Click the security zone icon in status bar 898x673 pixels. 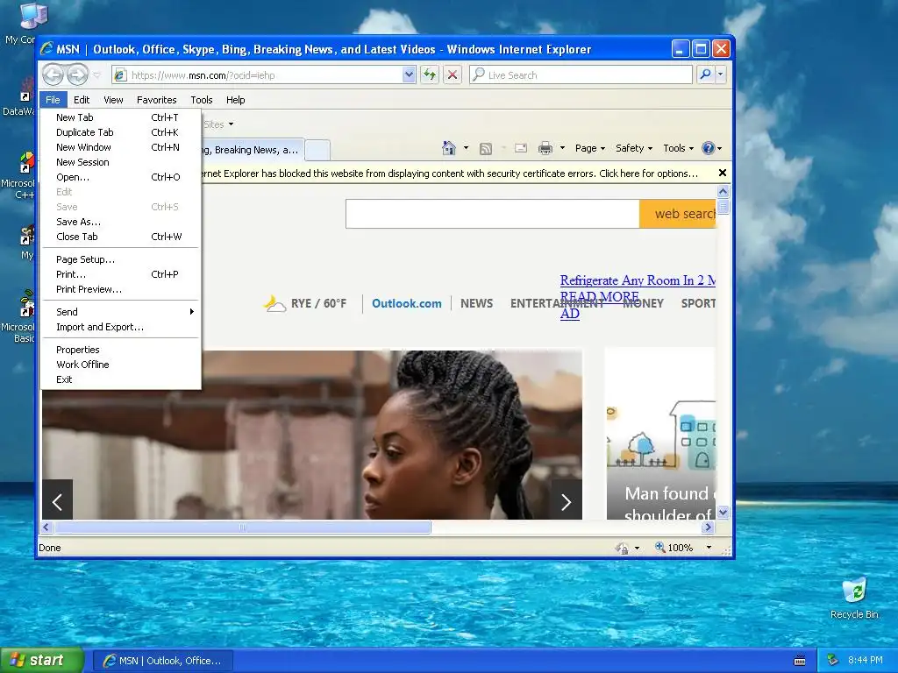622,548
